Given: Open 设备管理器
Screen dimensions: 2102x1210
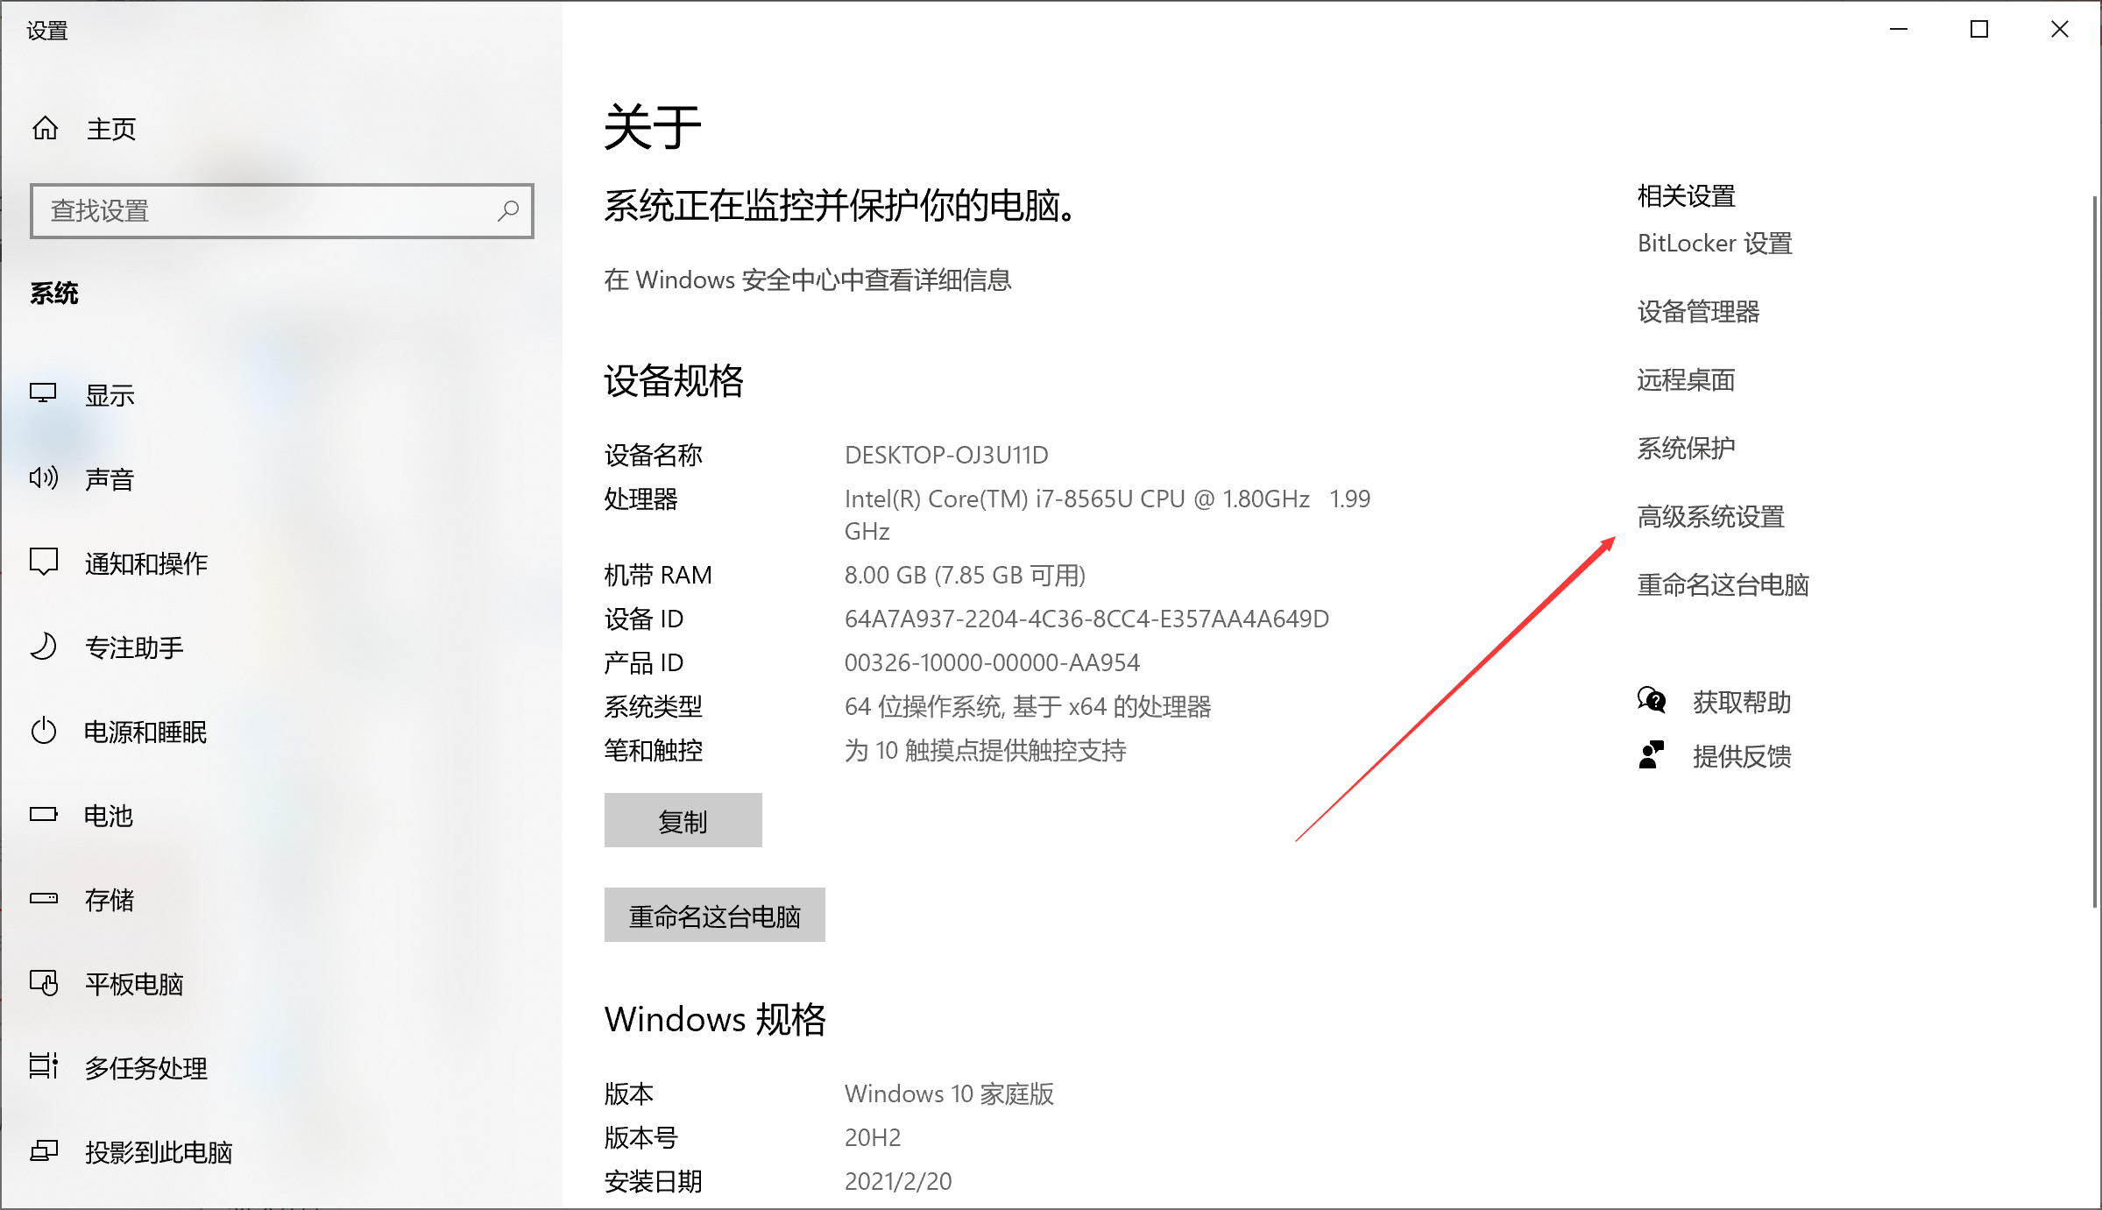Looking at the screenshot, I should coord(1698,312).
